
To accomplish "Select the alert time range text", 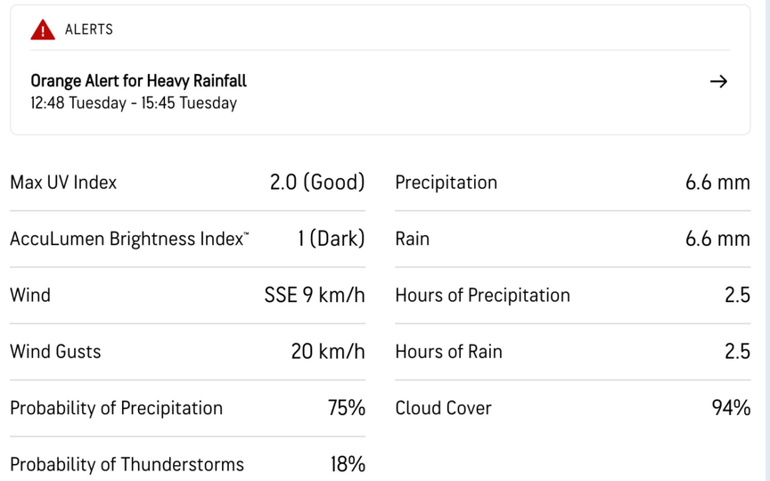I will pos(134,103).
